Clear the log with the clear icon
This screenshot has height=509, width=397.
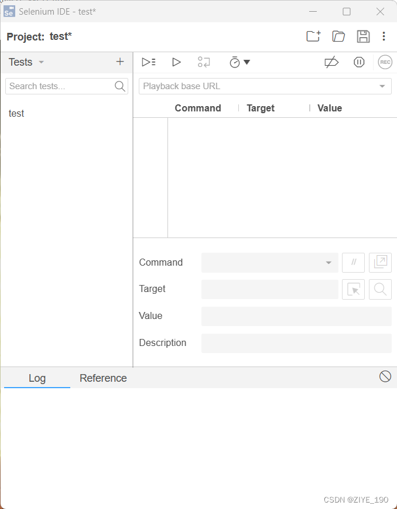click(x=385, y=376)
